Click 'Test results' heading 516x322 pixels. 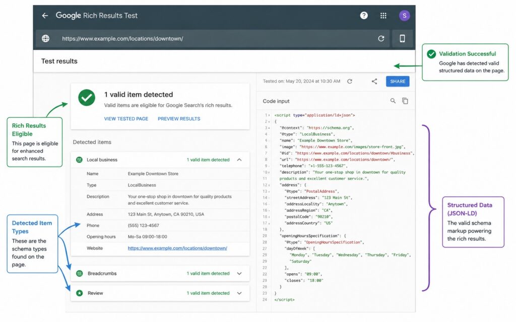click(x=59, y=61)
